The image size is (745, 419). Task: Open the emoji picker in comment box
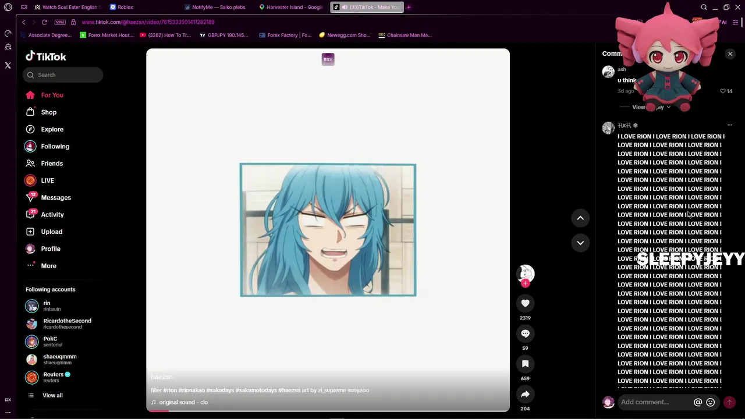[x=710, y=402]
